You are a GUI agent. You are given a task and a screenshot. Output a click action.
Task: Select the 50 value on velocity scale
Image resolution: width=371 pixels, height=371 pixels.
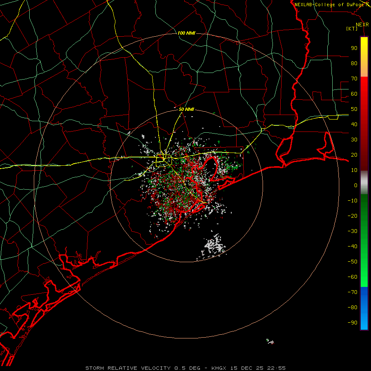tap(354, 109)
